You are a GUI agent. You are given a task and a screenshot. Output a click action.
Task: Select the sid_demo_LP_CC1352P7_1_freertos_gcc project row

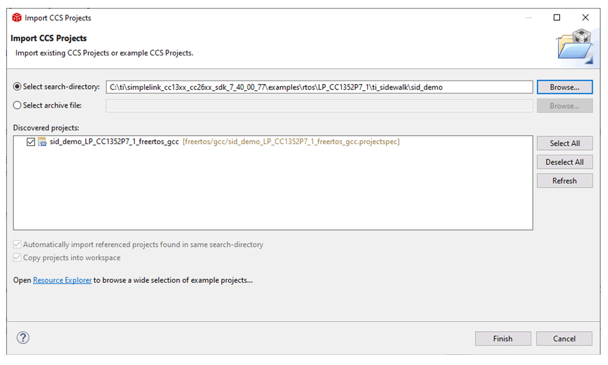pyautogui.click(x=273, y=142)
